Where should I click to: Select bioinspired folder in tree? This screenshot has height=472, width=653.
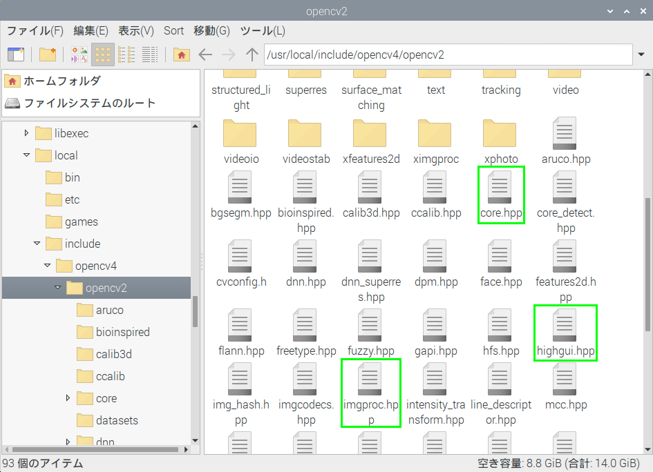pyautogui.click(x=113, y=332)
